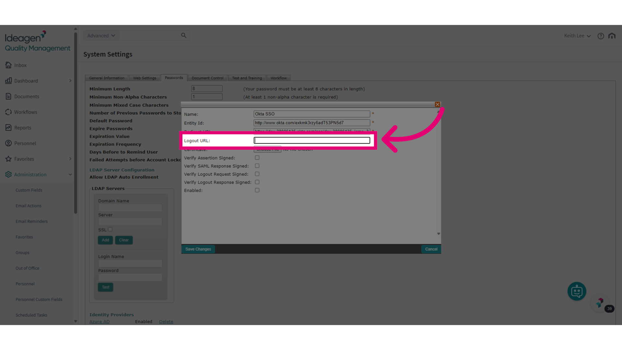The width and height of the screenshot is (622, 350).
Task: Open the Workflow tab
Action: tap(279, 78)
